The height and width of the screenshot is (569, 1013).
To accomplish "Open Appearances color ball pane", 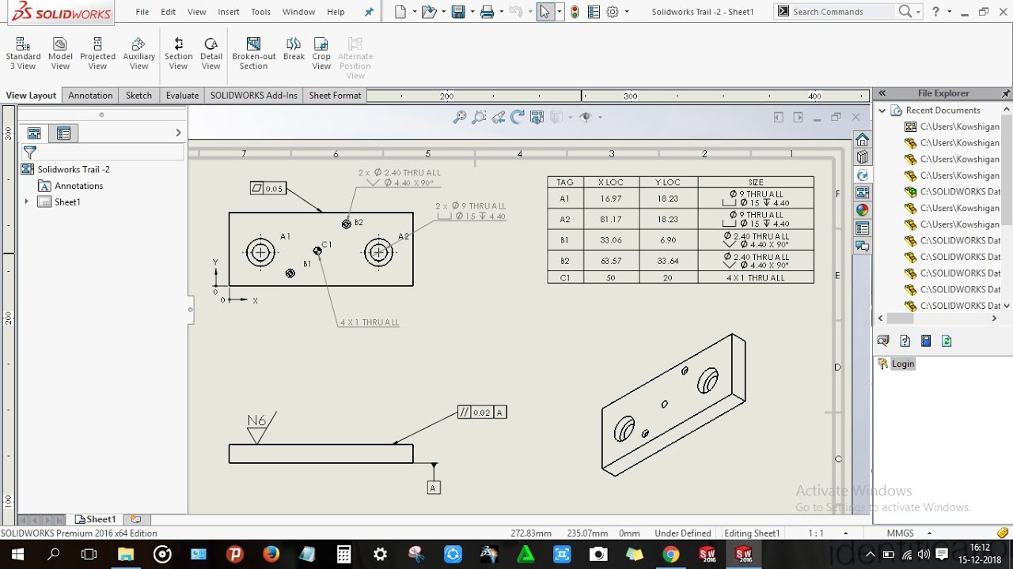I will [x=863, y=210].
